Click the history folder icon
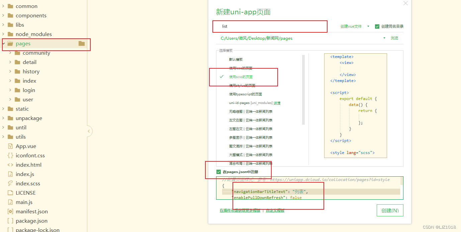461x232 pixels. point(17,71)
